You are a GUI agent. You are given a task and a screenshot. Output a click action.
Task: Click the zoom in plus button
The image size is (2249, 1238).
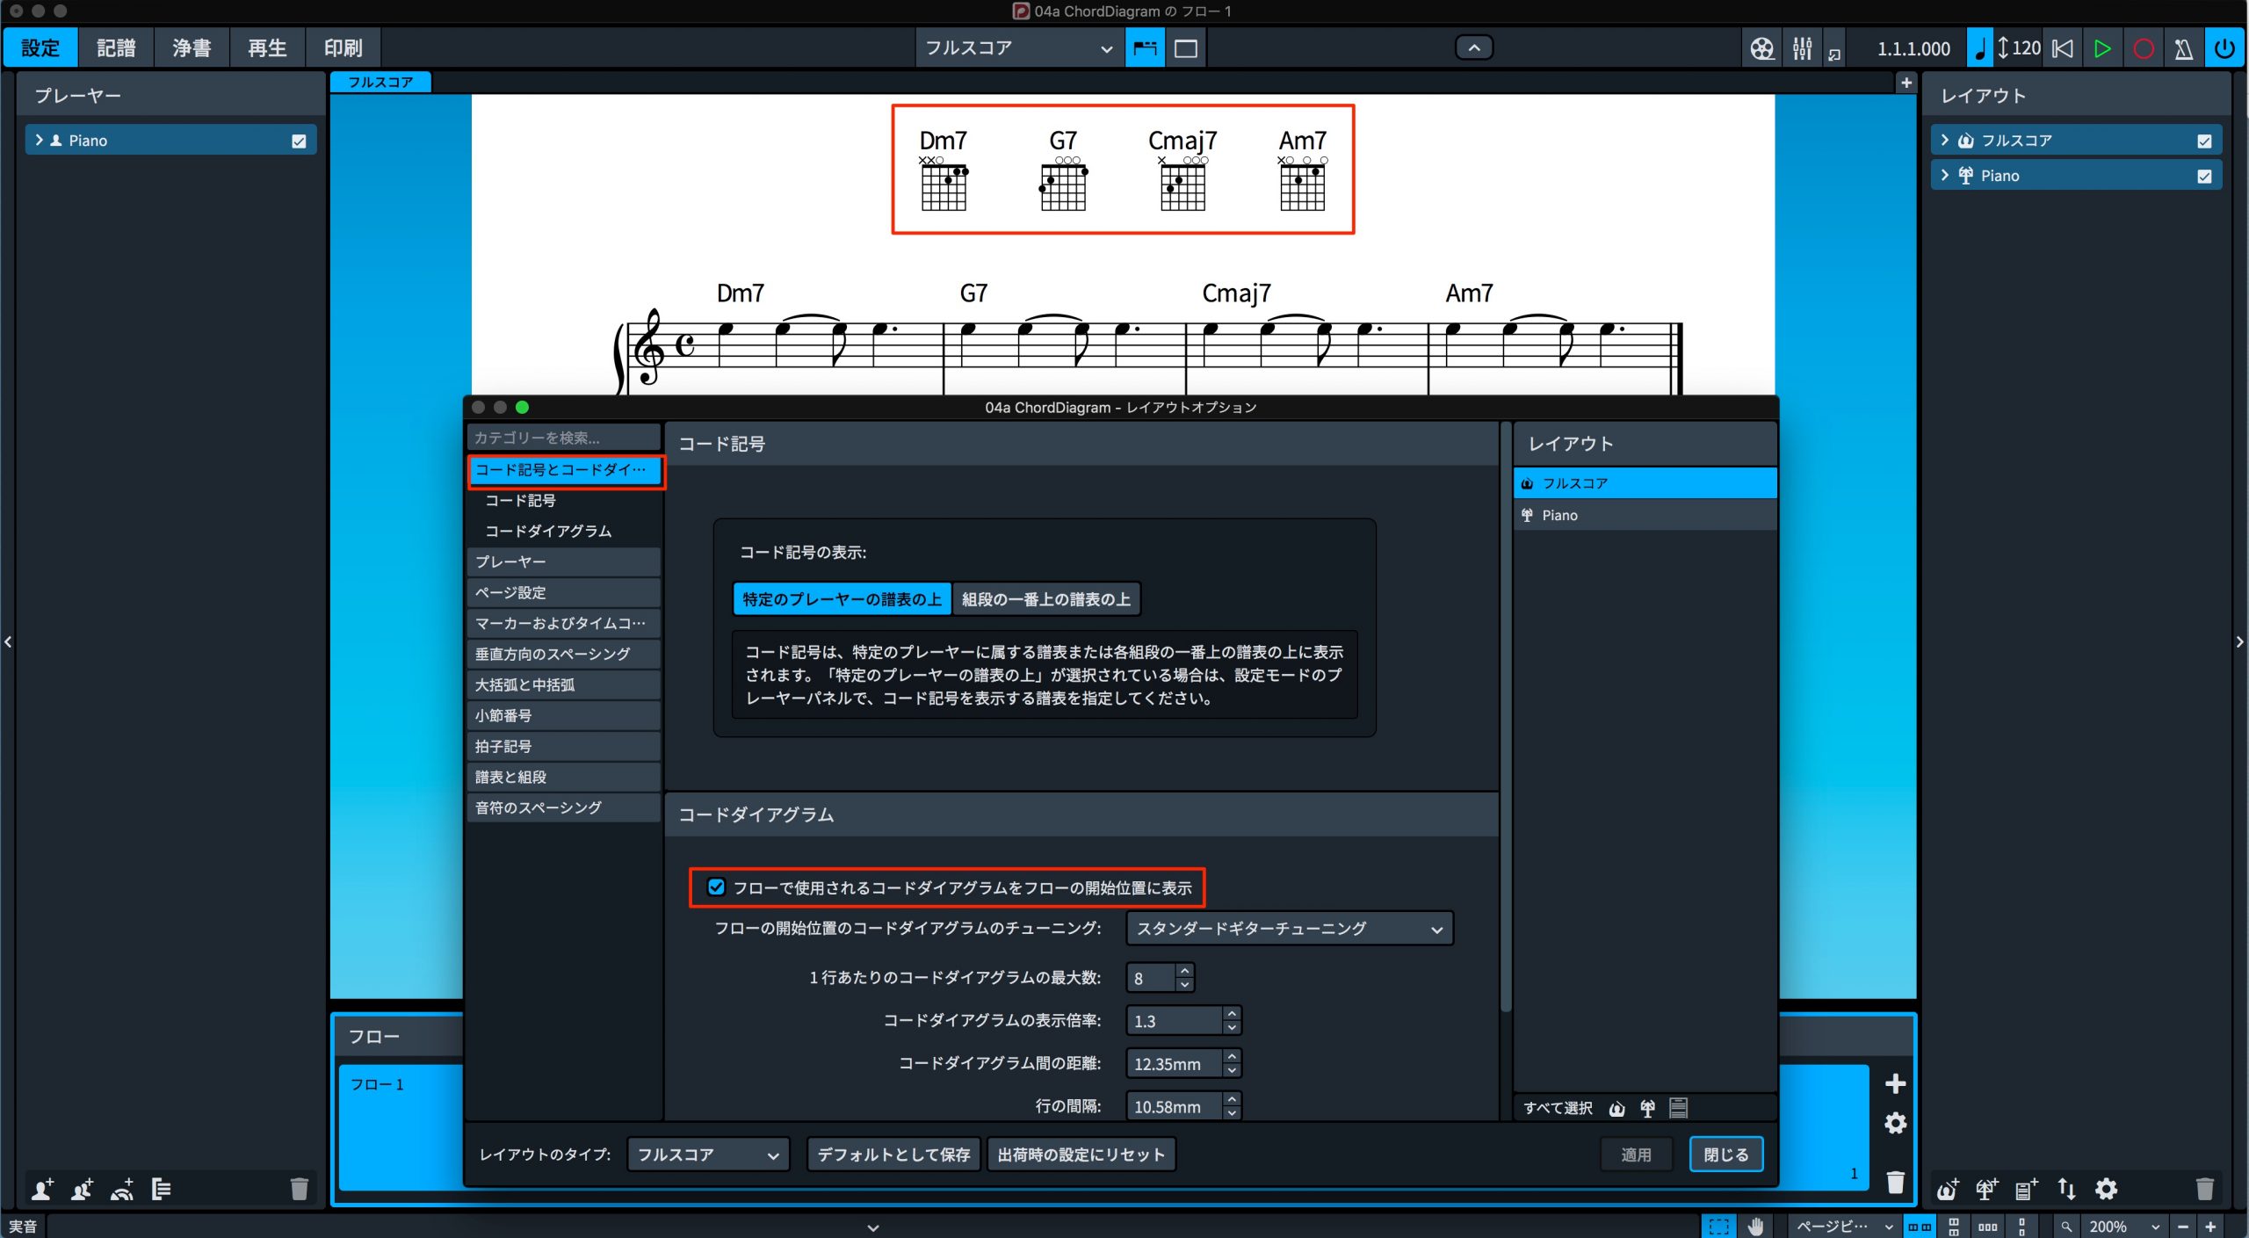click(x=2211, y=1227)
